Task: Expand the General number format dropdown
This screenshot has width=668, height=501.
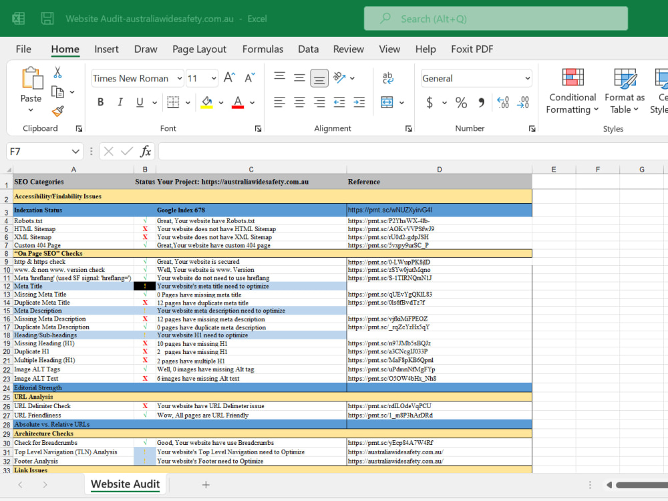Action: 528,78
